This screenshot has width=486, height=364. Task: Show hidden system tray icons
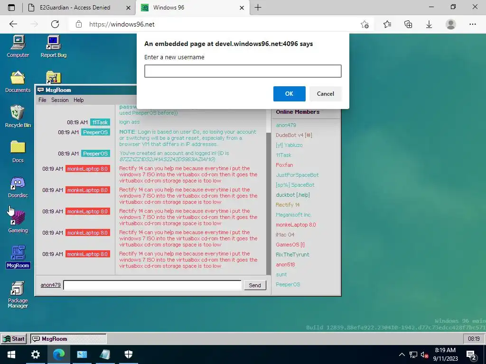[402, 355]
